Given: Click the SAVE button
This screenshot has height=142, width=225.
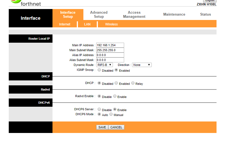Looking at the screenshot, I should coord(102,127).
